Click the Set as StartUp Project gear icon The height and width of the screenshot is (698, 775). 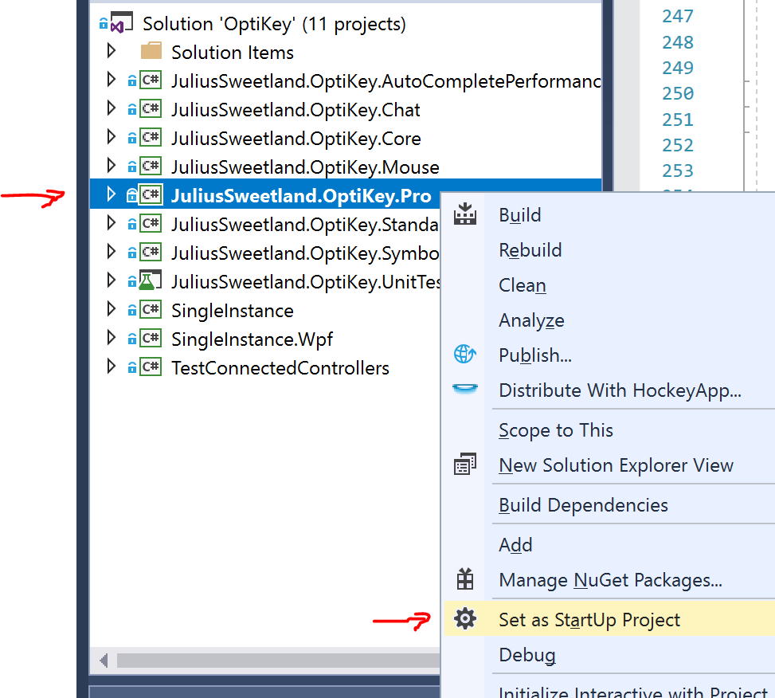point(465,619)
